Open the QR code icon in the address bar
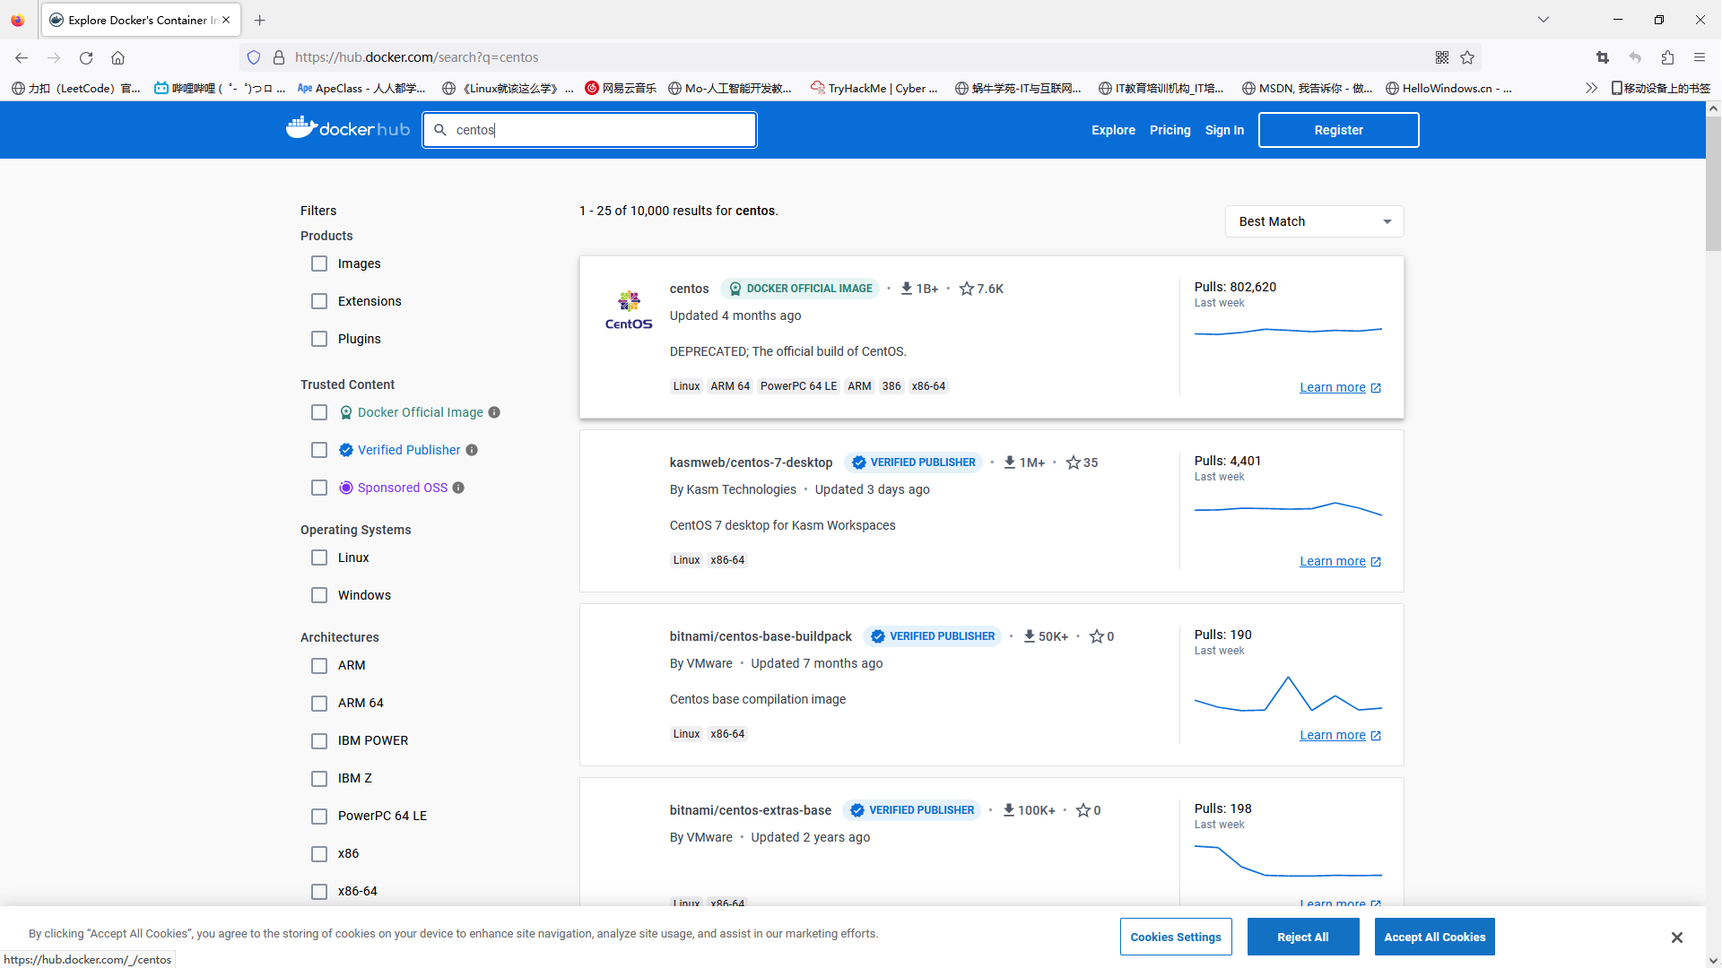This screenshot has width=1722, height=968. click(x=1442, y=57)
